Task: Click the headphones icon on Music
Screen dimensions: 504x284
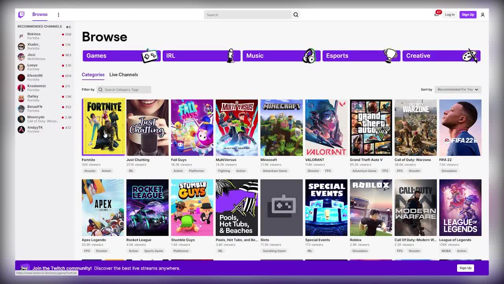Action: click(x=309, y=56)
